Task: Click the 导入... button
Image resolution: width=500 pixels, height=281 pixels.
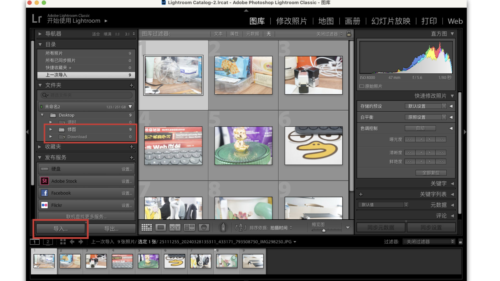Action: point(61,229)
